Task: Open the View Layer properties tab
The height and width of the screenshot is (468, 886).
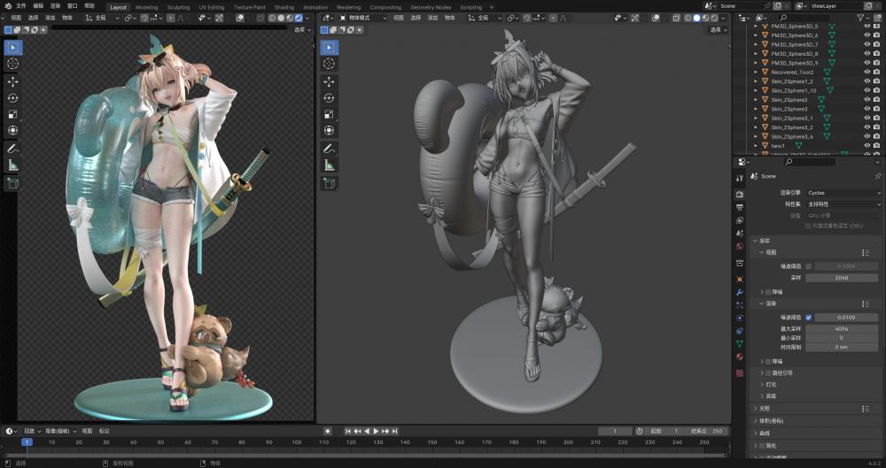Action: tap(740, 220)
